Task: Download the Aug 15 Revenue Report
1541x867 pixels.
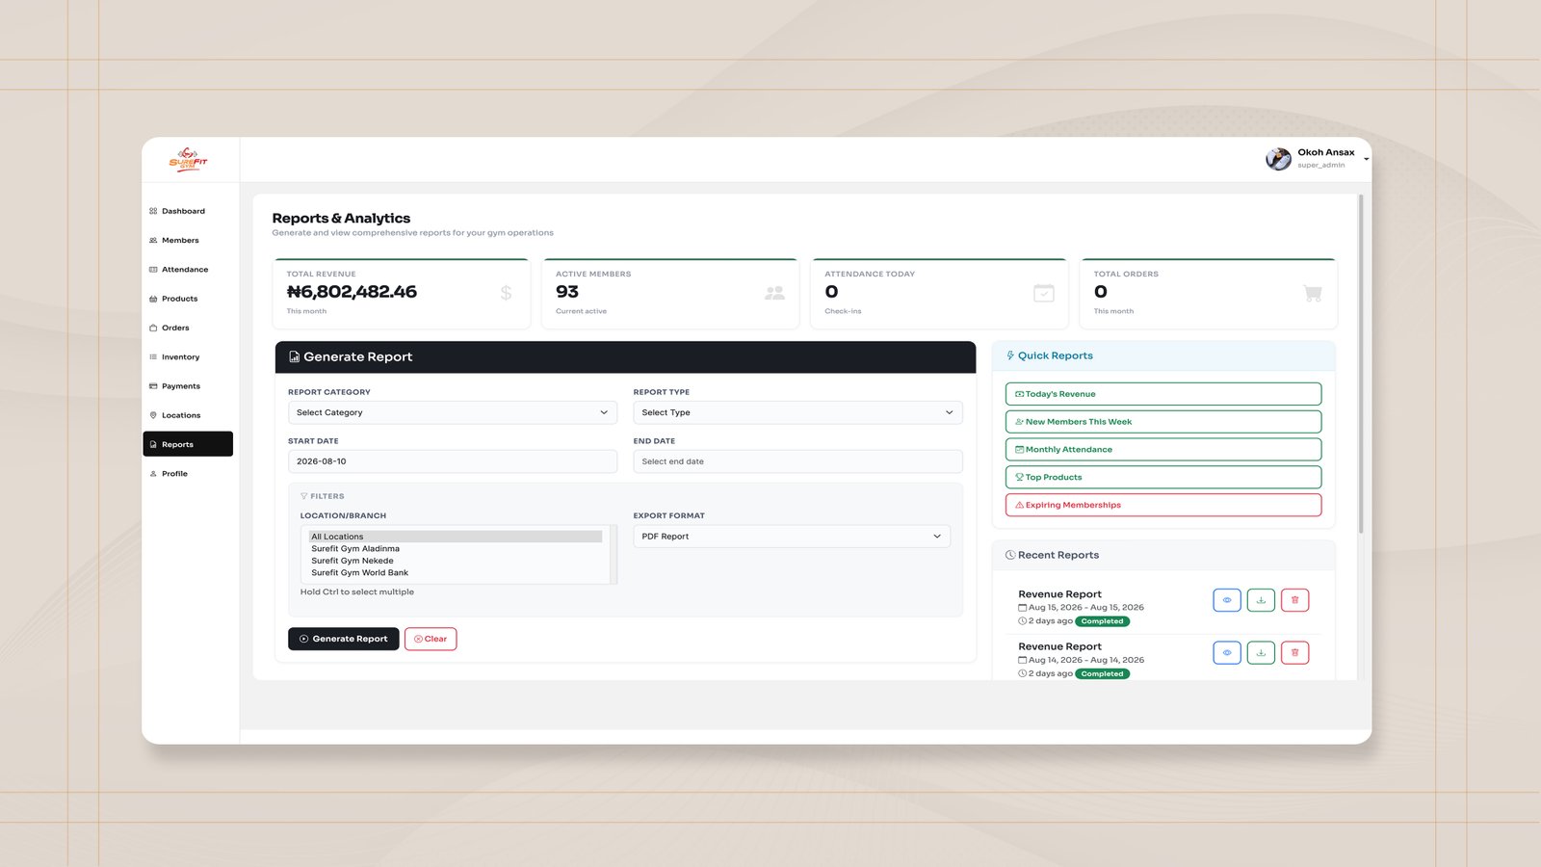Action: (x=1261, y=600)
